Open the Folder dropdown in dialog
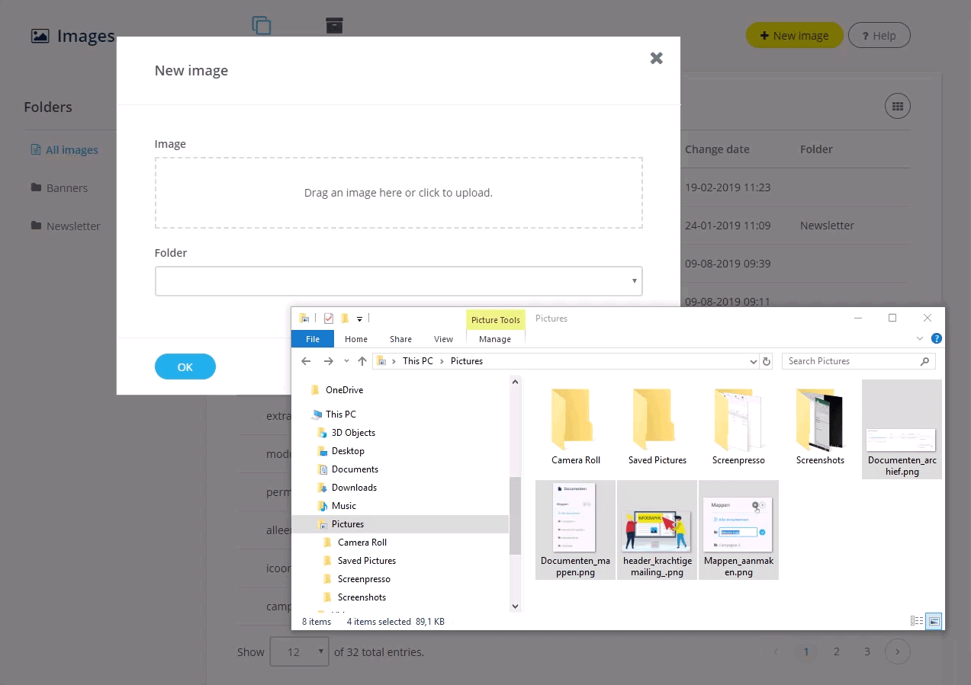 point(398,281)
